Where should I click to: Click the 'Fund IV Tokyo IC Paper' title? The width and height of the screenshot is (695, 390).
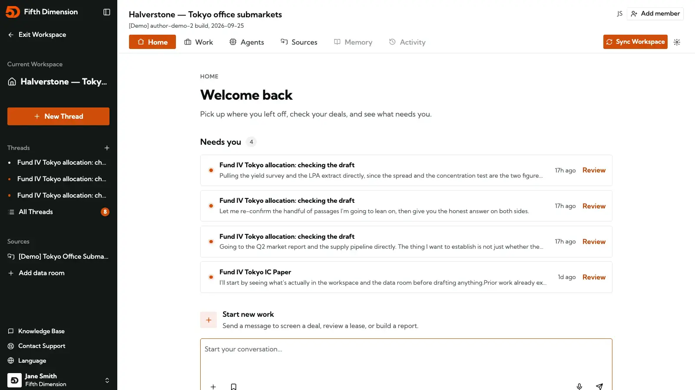(255, 272)
